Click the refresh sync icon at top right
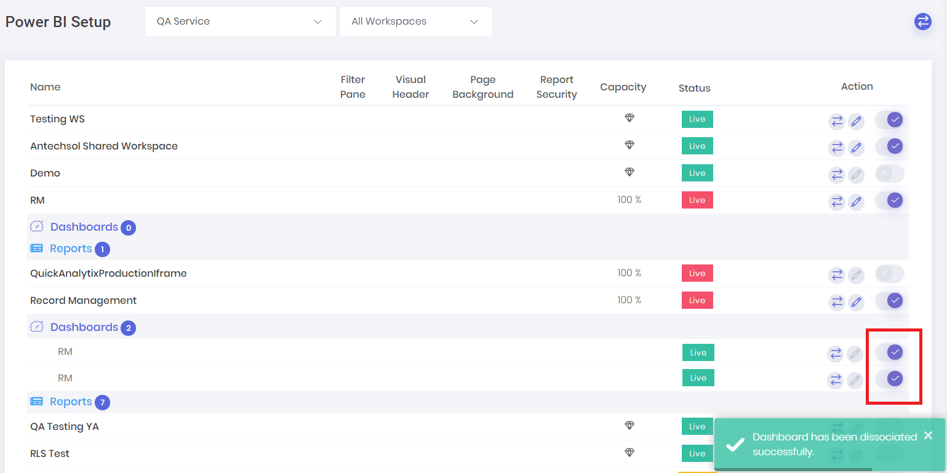947x473 pixels. 923,21
